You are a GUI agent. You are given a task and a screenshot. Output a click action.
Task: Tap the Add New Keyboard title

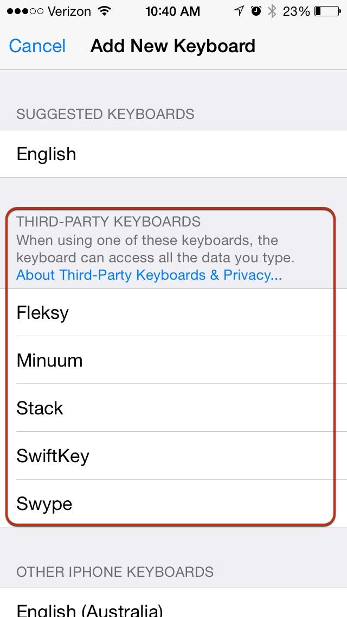point(172,46)
